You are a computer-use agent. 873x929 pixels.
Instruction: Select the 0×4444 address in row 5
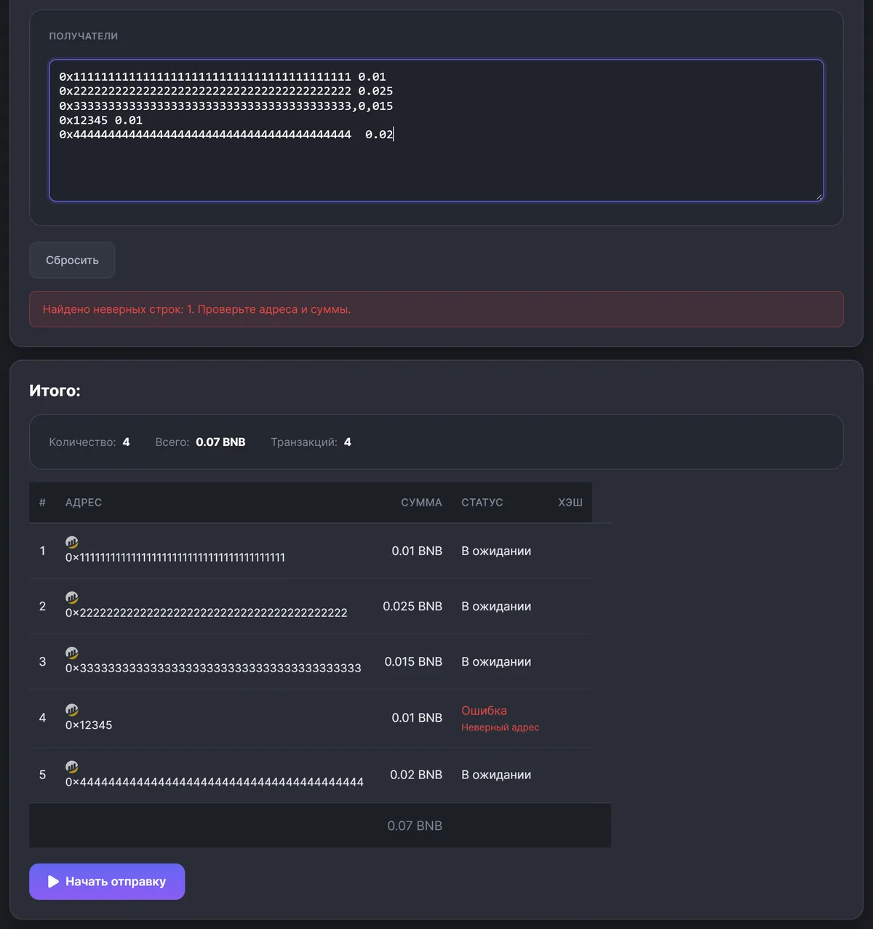coord(215,782)
